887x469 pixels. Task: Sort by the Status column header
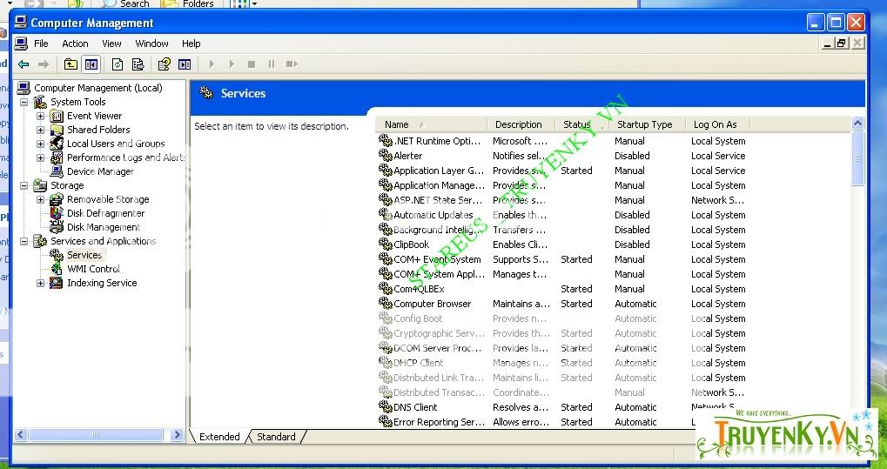[x=582, y=124]
